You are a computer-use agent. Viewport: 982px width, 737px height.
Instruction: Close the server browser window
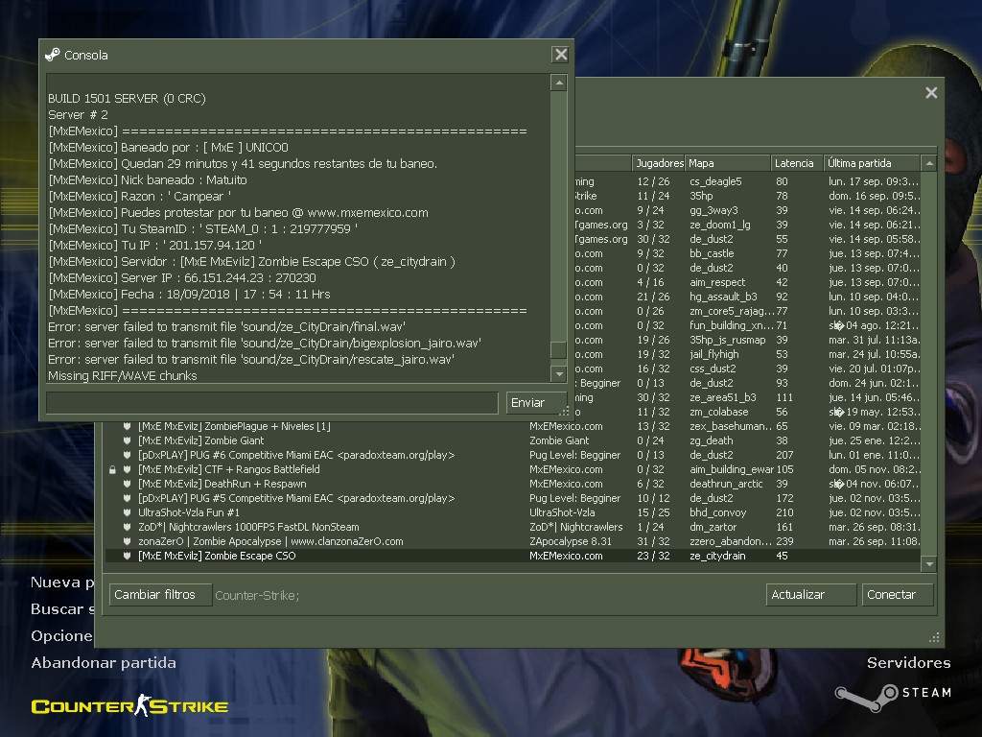pos(931,93)
